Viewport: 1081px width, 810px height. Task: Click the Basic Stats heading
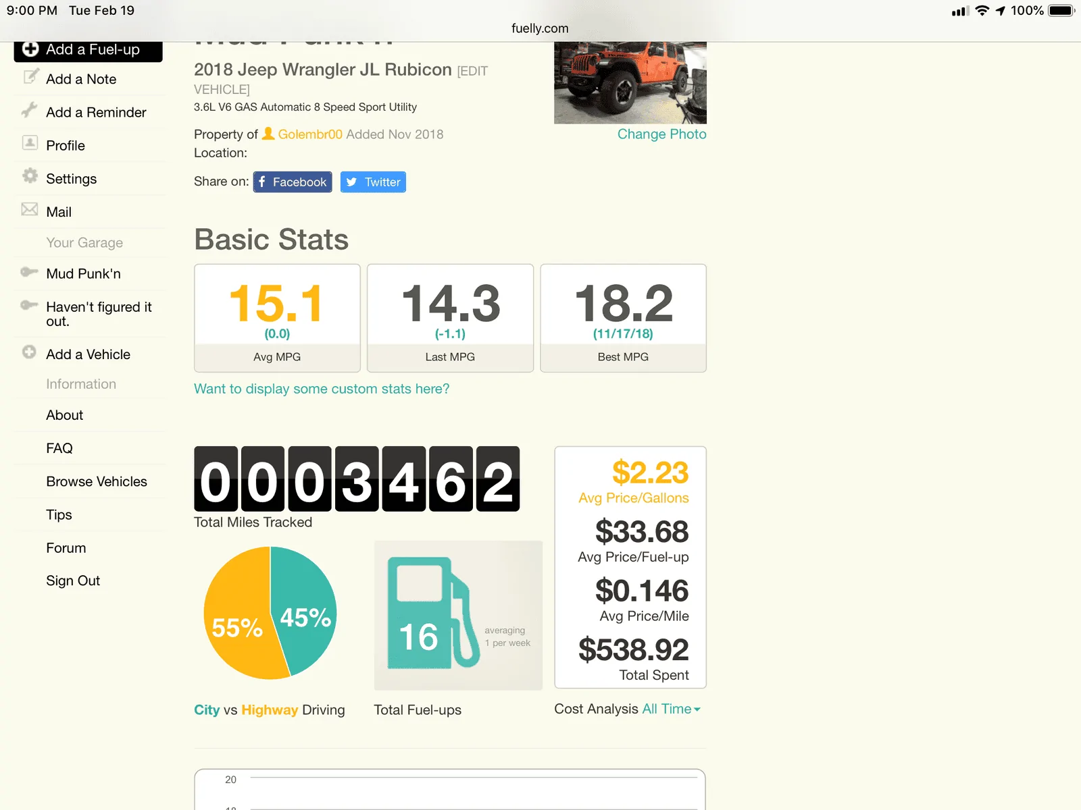click(271, 240)
